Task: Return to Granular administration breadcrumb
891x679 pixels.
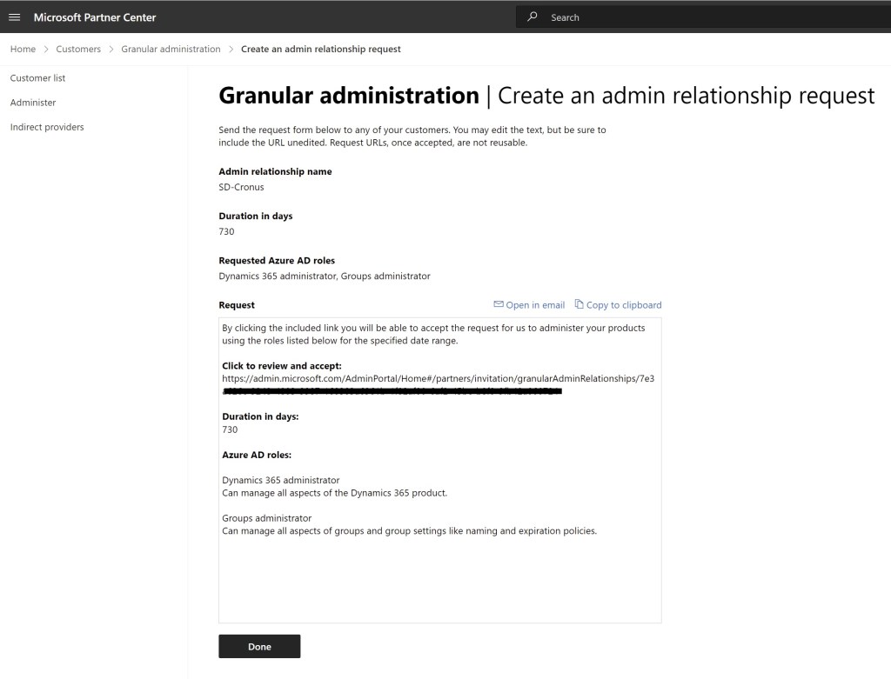Action: (171, 50)
